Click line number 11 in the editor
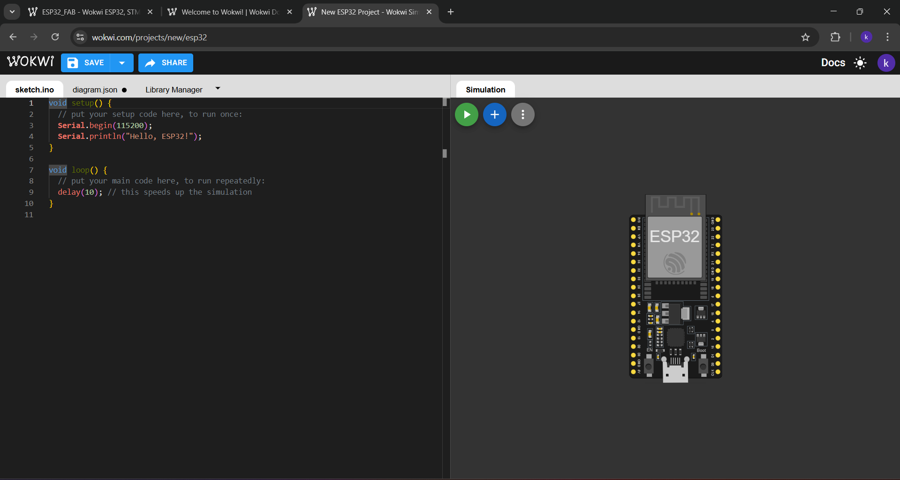Viewport: 900px width, 480px height. [29, 214]
